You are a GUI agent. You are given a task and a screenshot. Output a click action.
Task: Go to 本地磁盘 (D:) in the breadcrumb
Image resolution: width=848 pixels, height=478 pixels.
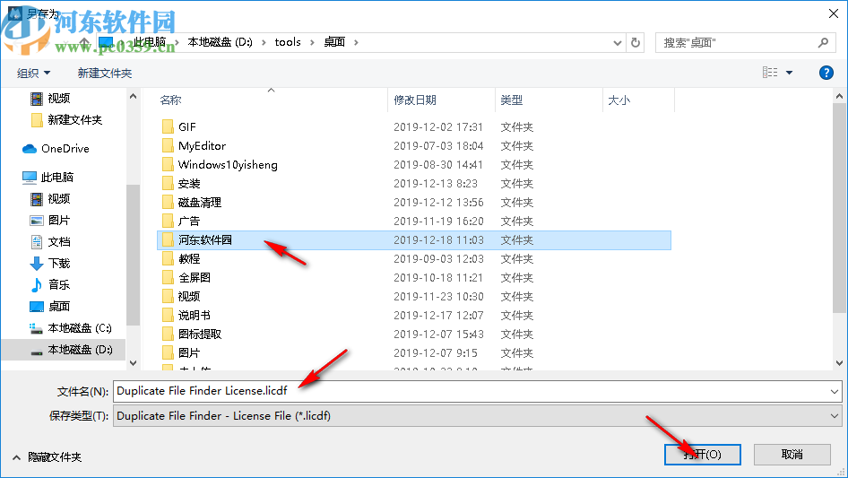click(x=221, y=42)
